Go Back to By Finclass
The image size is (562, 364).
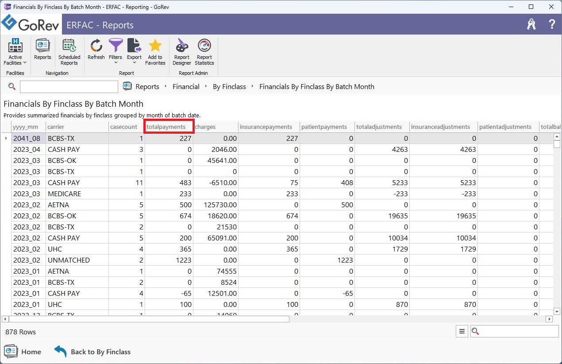click(x=92, y=352)
